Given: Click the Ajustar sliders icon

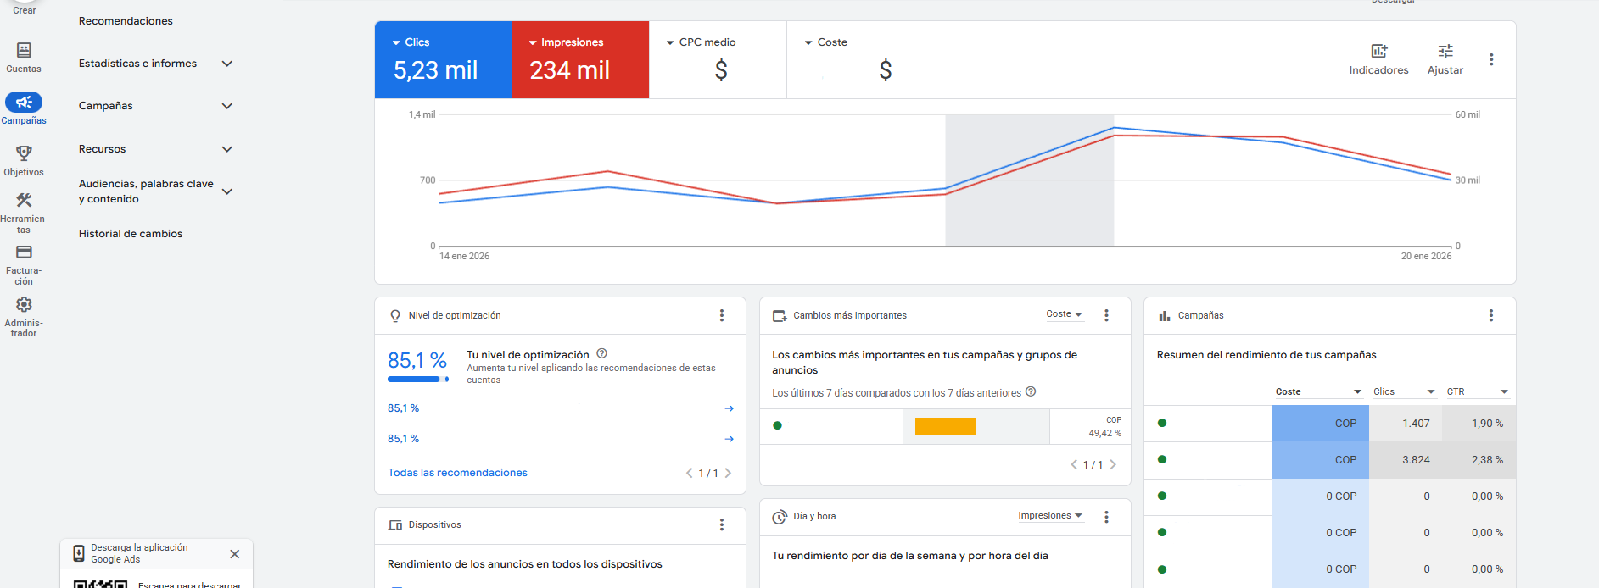Looking at the screenshot, I should pos(1445,52).
